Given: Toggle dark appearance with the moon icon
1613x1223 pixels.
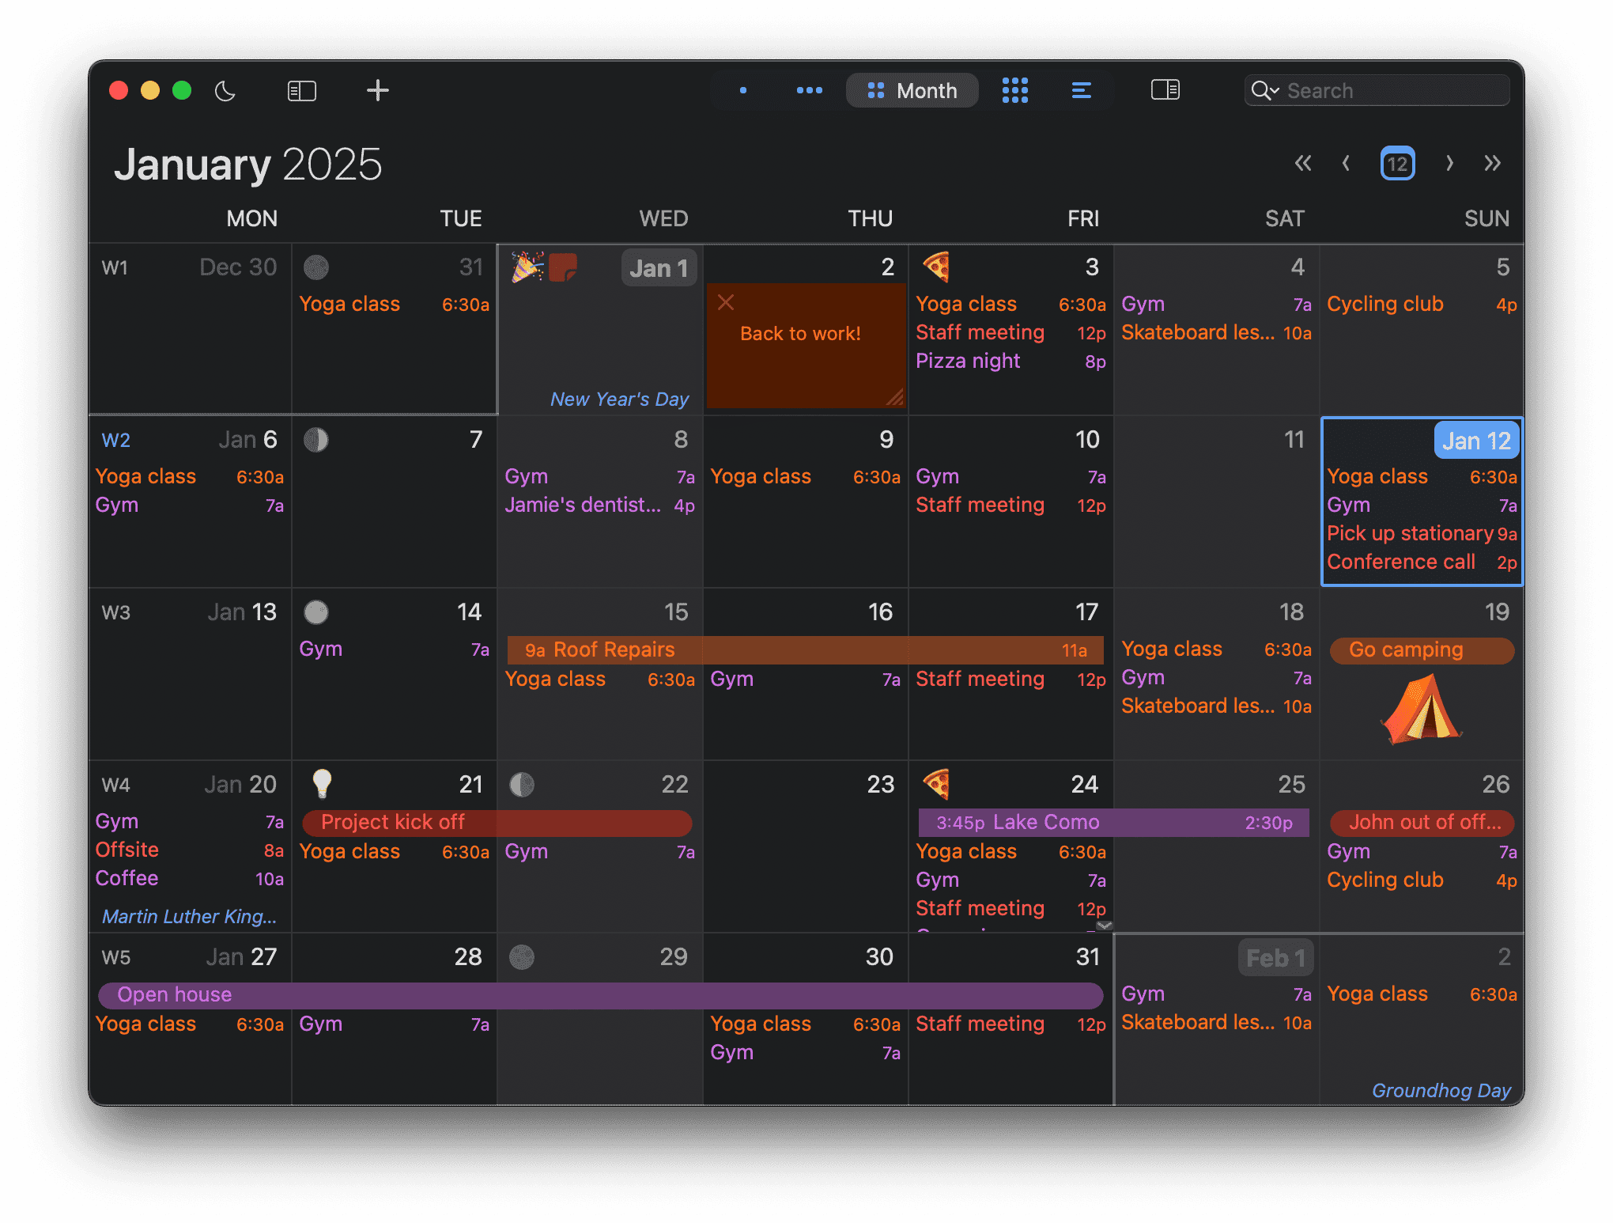Looking at the screenshot, I should tap(225, 91).
